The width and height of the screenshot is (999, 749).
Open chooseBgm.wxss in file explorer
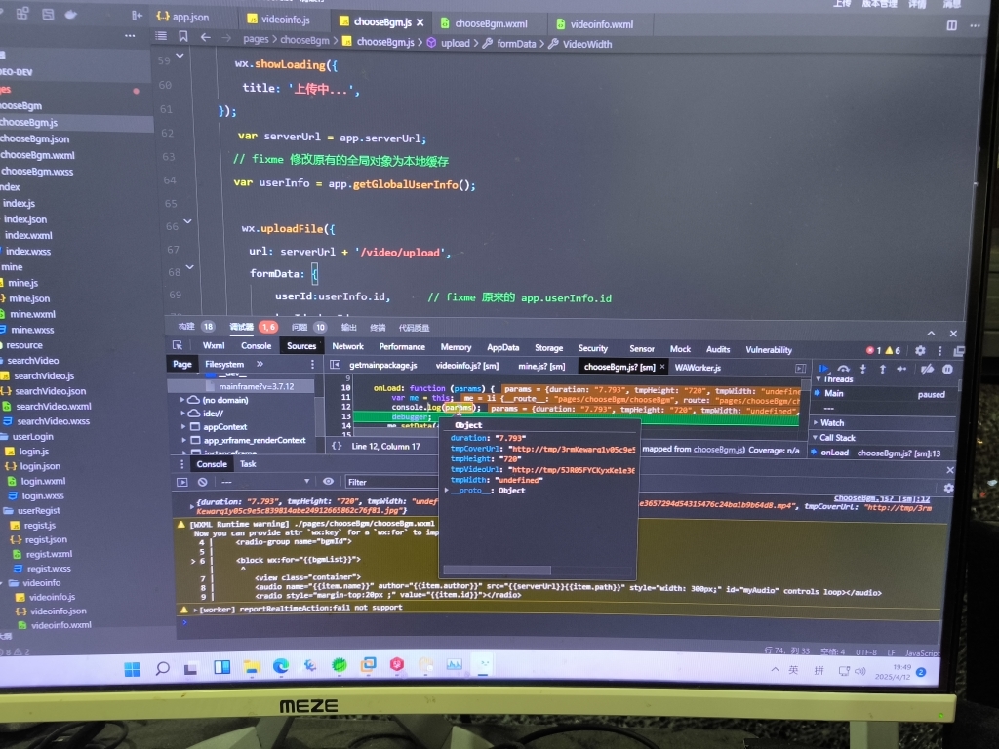click(37, 172)
